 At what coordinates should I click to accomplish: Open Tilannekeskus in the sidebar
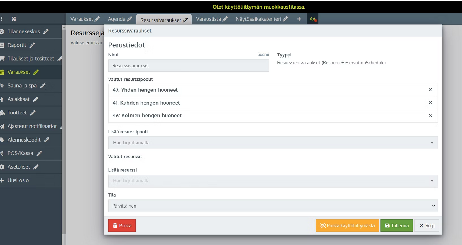point(23,32)
